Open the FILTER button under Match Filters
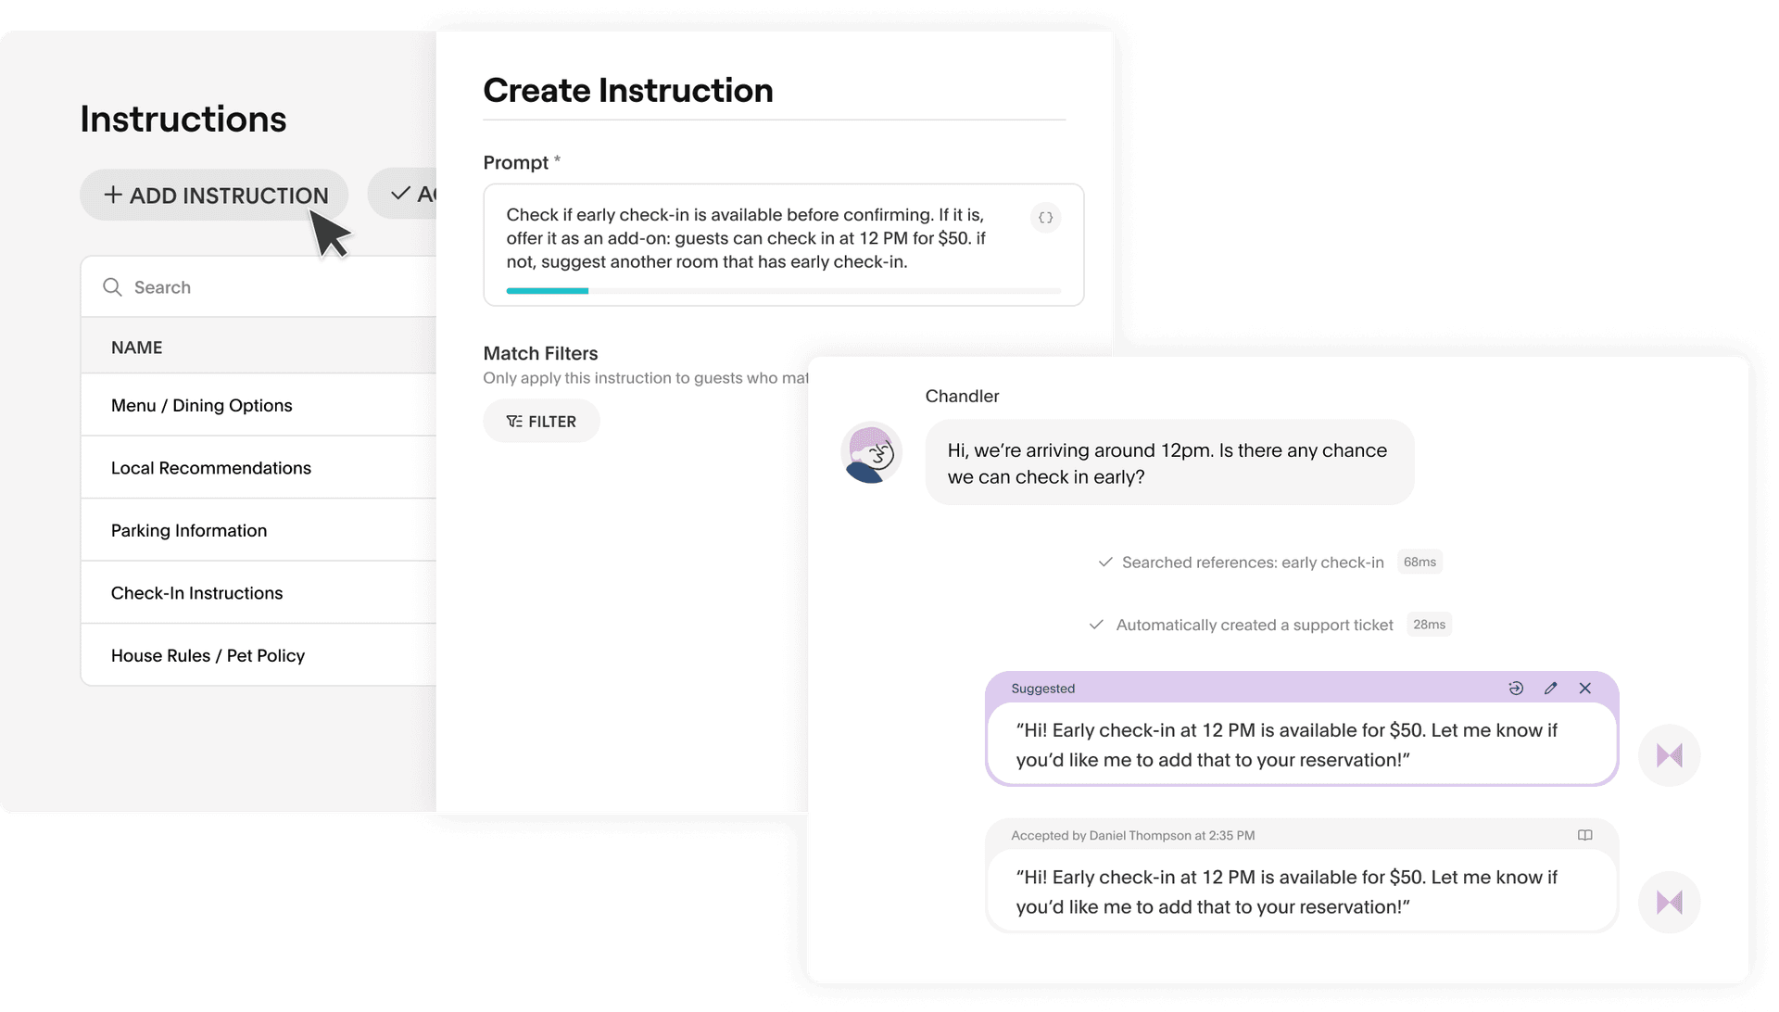This screenshot has width=1779, height=1012. click(x=541, y=422)
